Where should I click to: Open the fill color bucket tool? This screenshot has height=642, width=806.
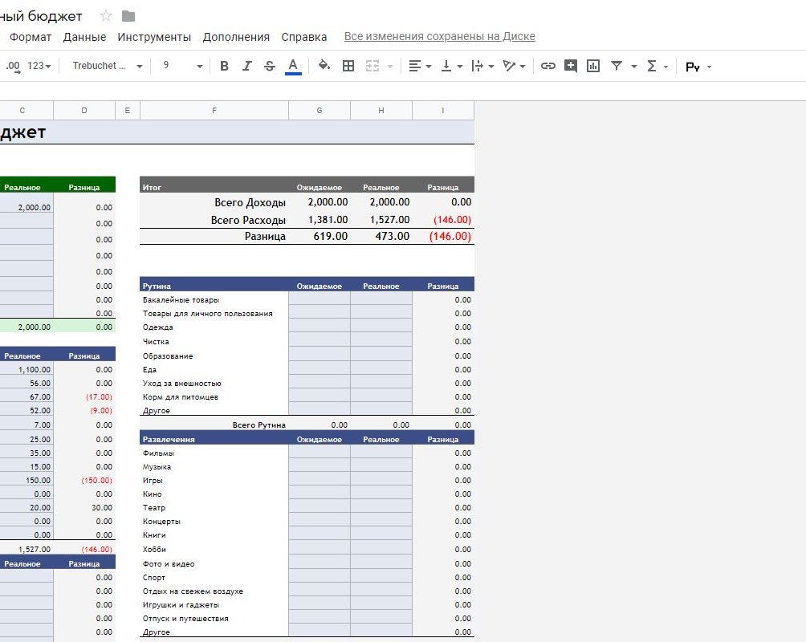(324, 66)
